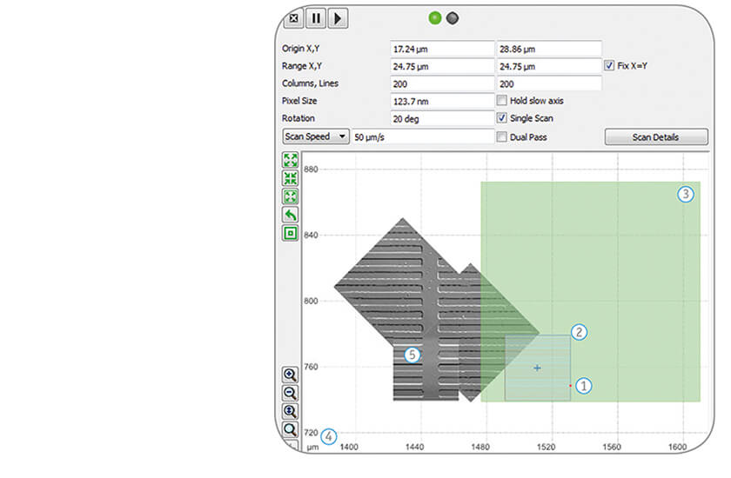Click the inward-arrows shrink scan area icon
This screenshot has width=731, height=478.
click(291, 178)
